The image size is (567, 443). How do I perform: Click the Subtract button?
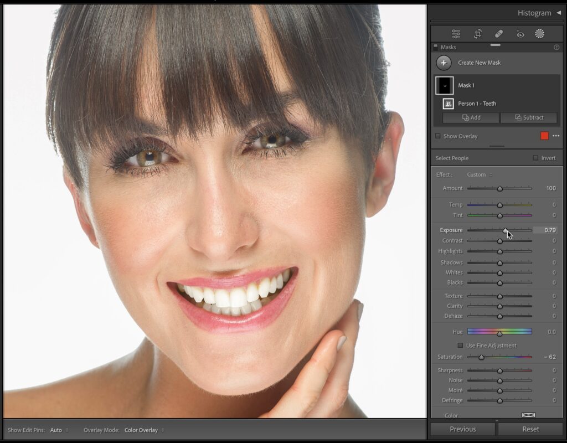529,117
